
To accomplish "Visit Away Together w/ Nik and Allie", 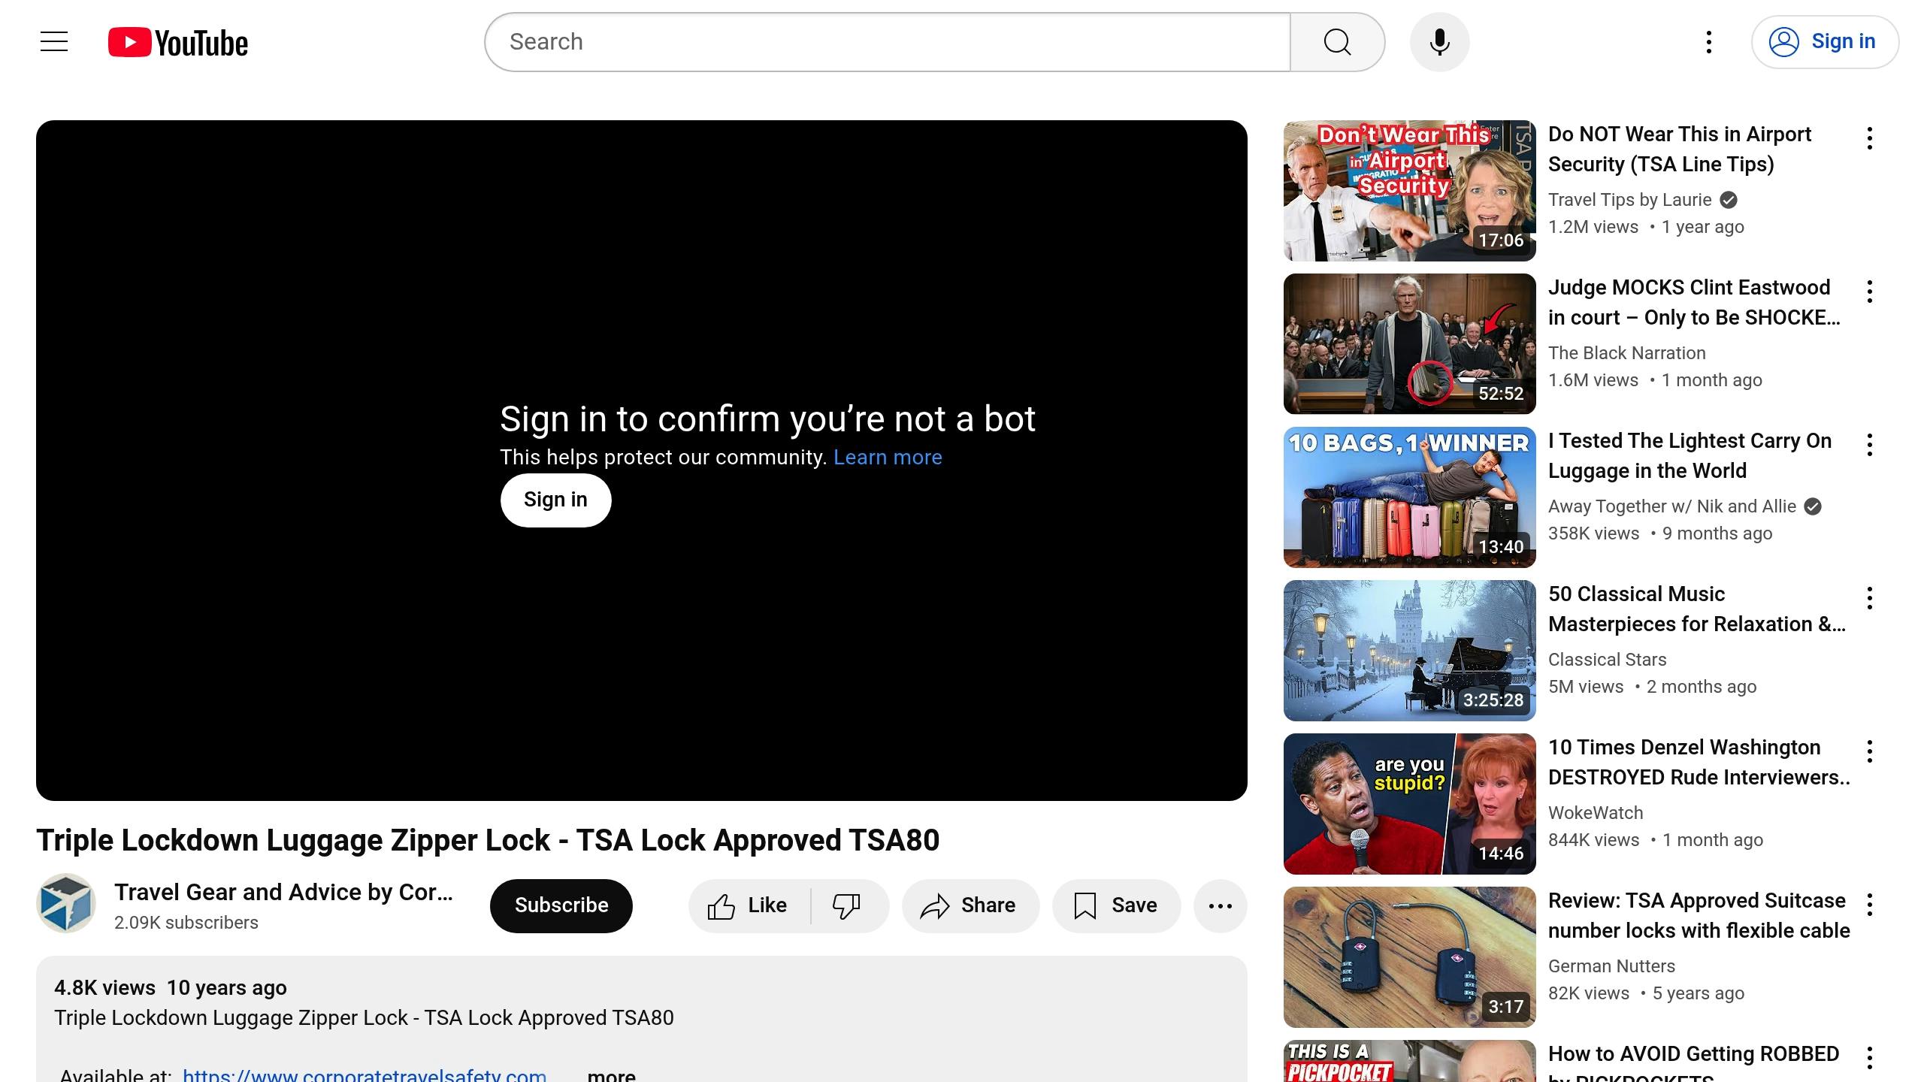I will pyautogui.click(x=1671, y=506).
